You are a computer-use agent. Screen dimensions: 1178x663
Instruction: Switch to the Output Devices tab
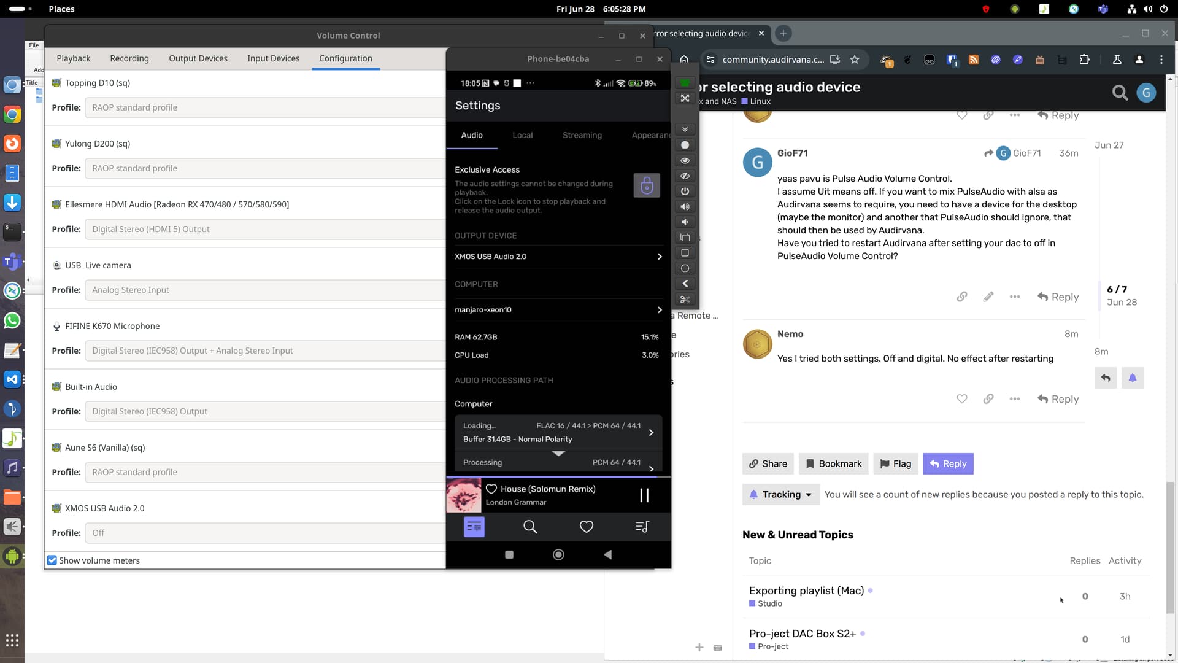pos(198,58)
